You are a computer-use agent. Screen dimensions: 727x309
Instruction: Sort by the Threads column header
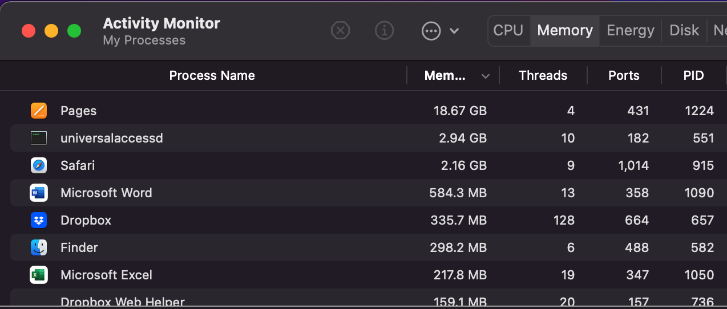543,76
